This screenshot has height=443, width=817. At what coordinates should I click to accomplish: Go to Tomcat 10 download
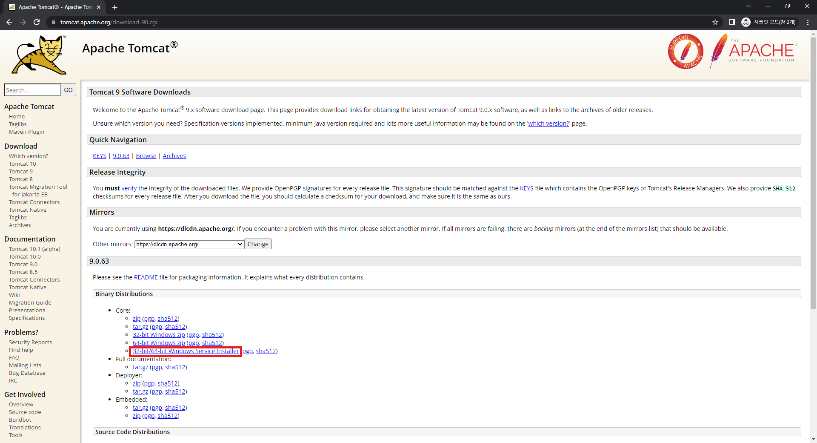pyautogui.click(x=22, y=164)
